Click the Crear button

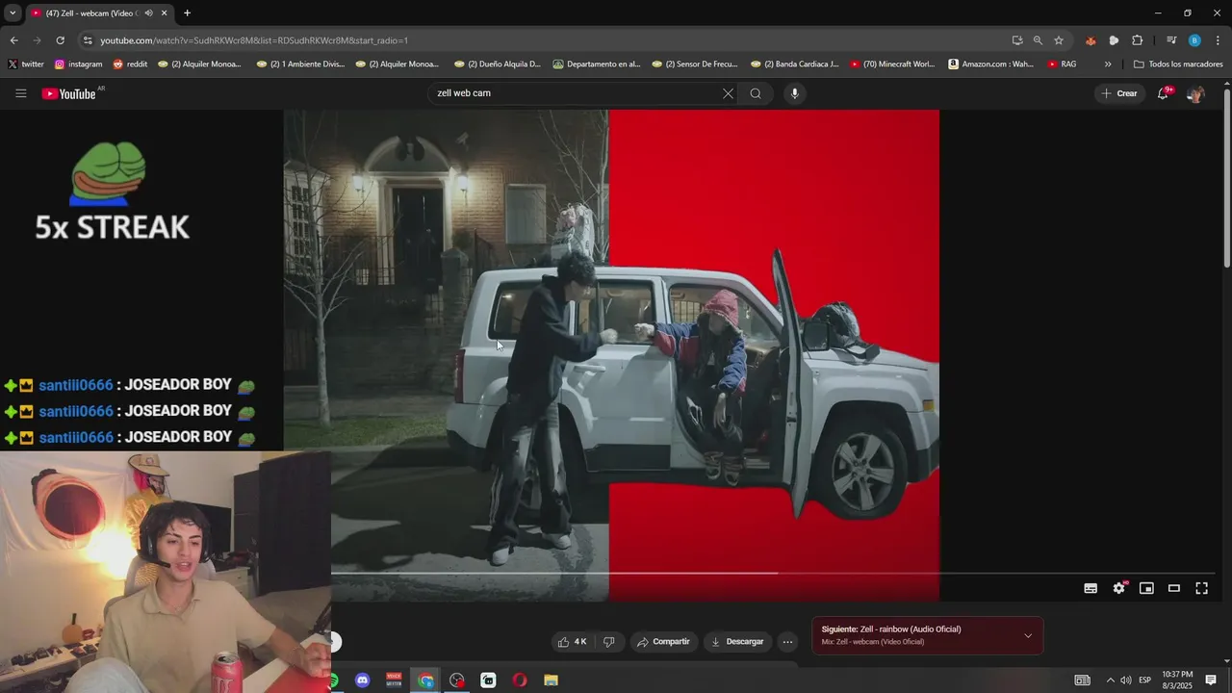point(1119,93)
